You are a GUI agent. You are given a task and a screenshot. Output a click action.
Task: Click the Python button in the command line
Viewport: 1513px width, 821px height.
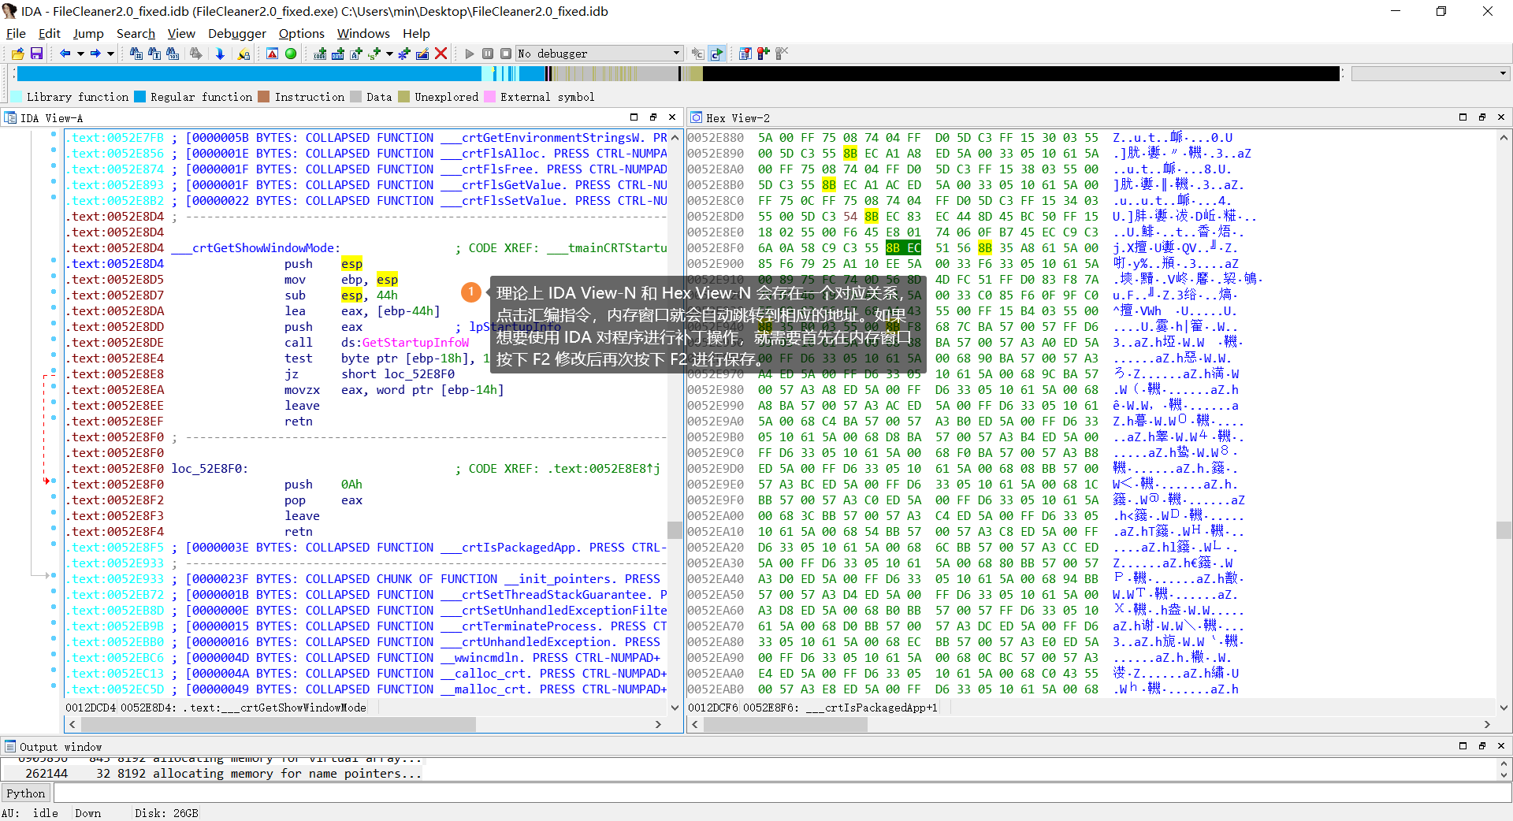click(26, 793)
